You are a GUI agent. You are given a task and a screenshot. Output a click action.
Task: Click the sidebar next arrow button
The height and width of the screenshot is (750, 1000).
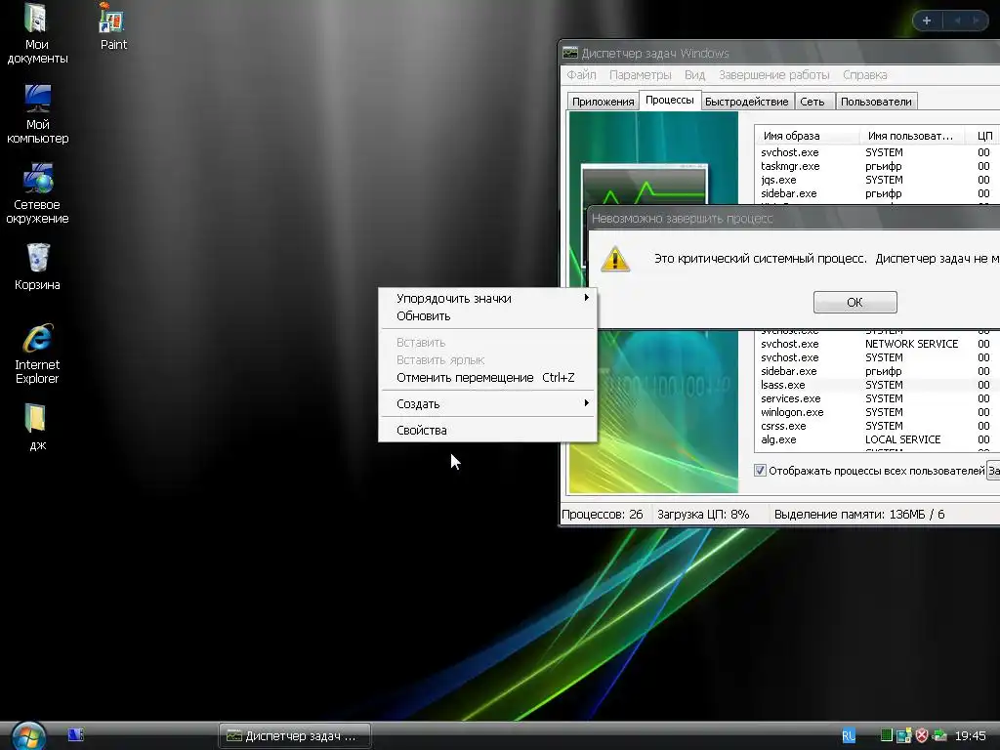[976, 21]
